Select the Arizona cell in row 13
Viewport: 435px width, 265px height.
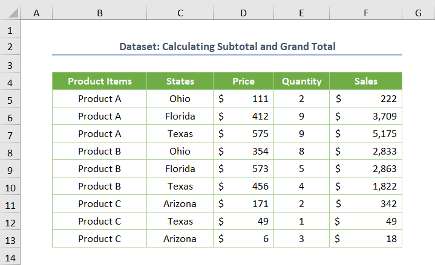(x=180, y=239)
